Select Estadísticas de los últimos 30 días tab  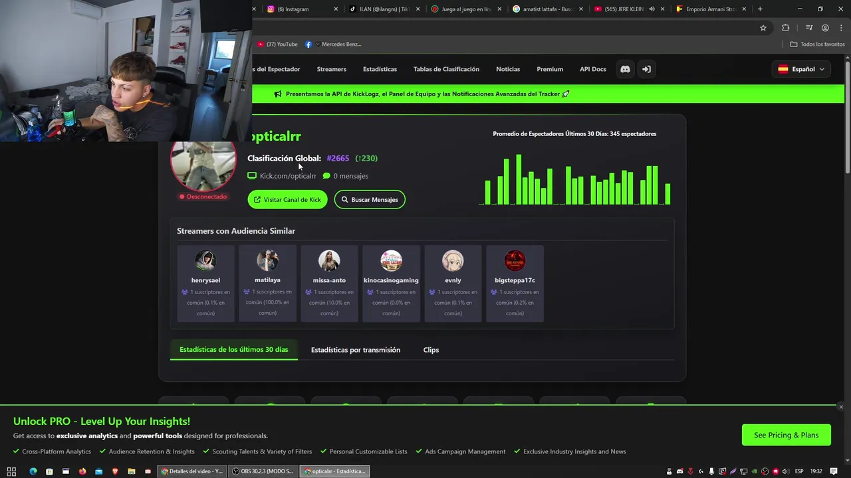[x=234, y=349]
